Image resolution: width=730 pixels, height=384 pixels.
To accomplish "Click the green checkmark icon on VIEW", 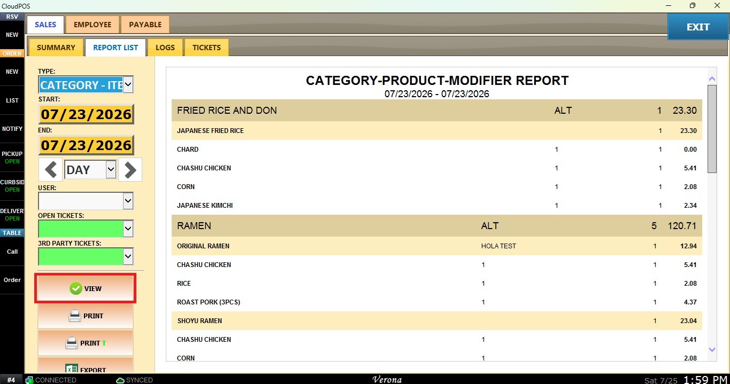I will pyautogui.click(x=76, y=288).
